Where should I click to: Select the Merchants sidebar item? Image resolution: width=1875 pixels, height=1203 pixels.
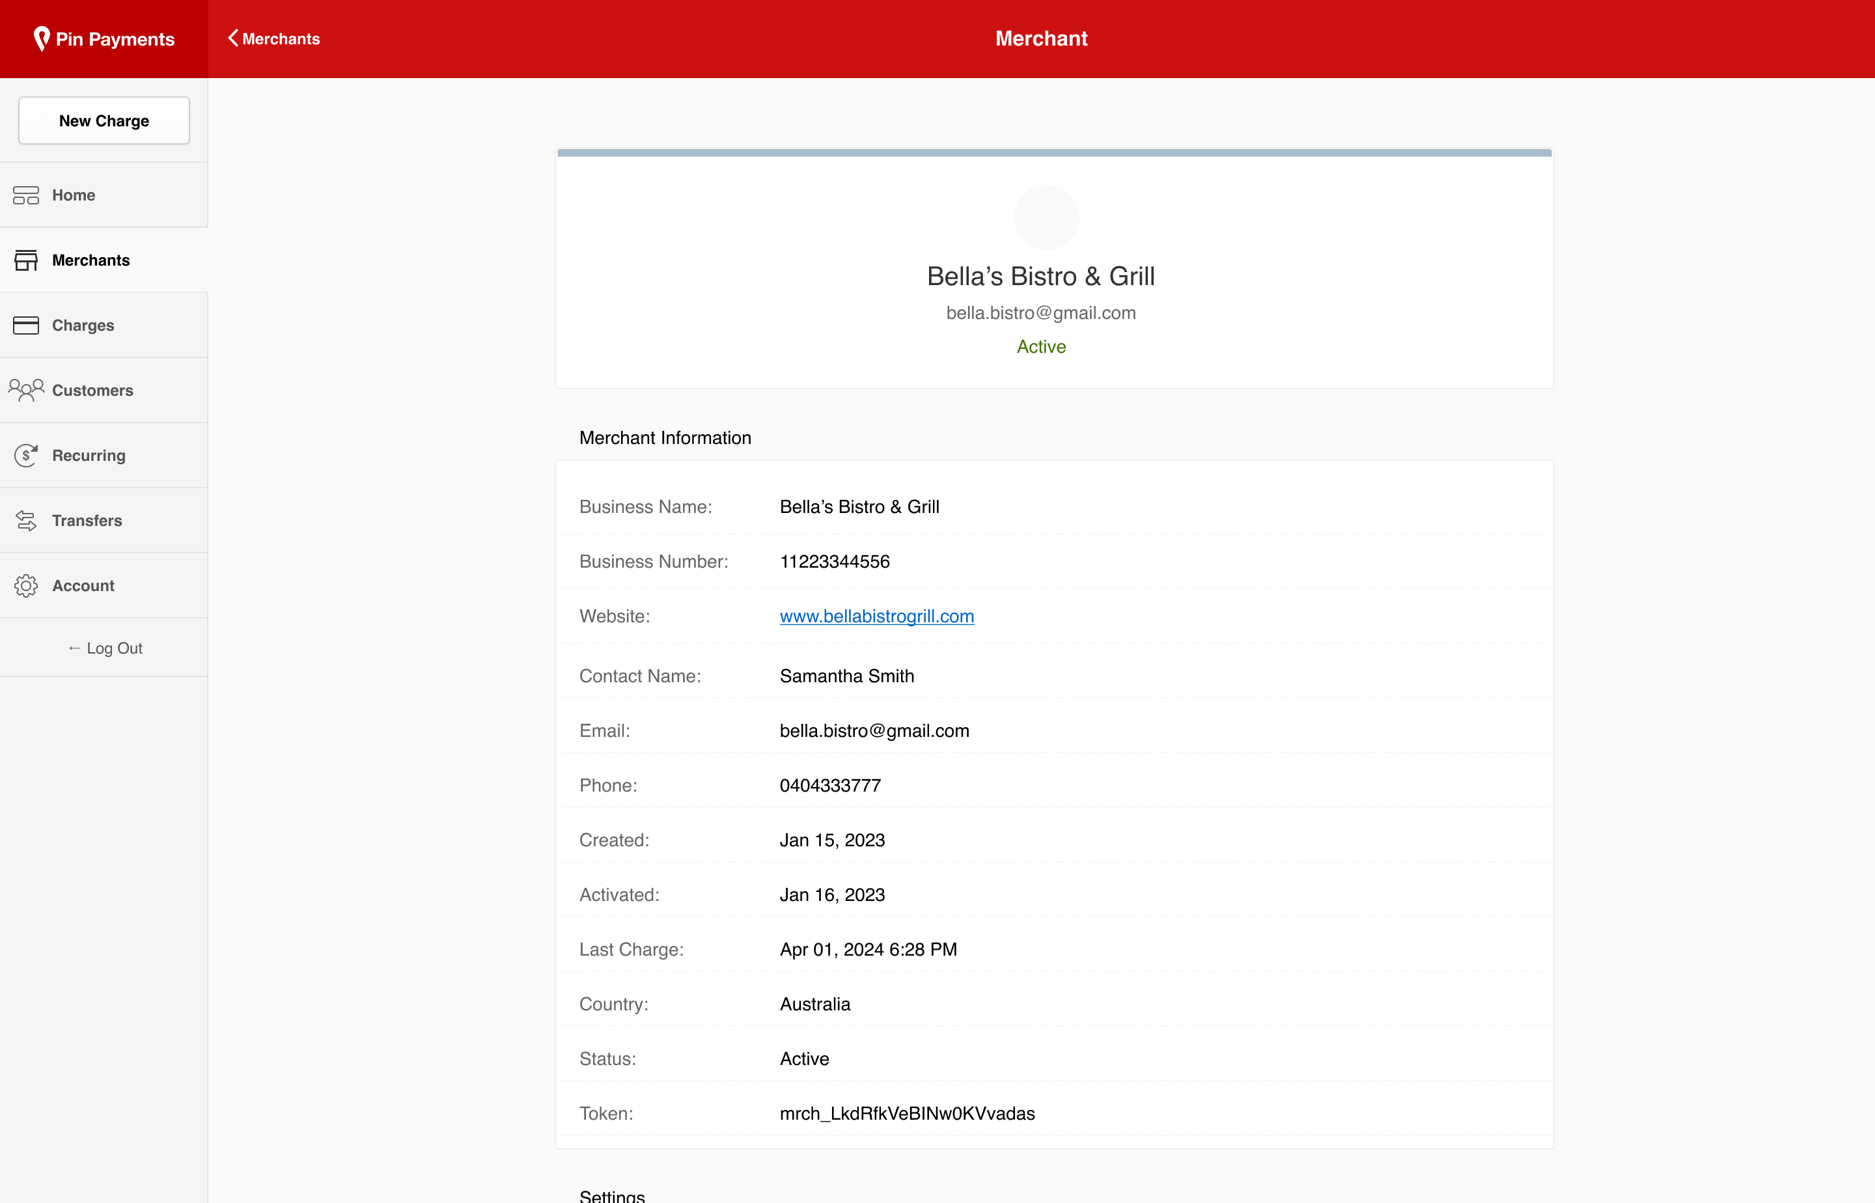pos(104,260)
